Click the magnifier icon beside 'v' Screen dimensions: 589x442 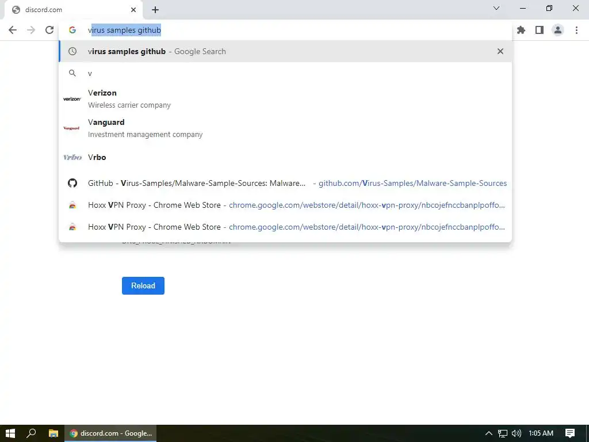[72, 73]
